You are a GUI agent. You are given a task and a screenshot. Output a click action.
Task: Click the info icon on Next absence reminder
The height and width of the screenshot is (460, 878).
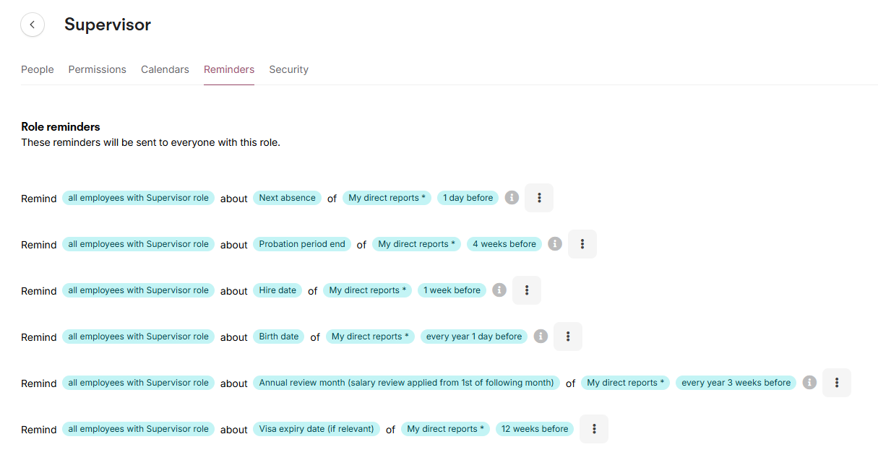(512, 198)
